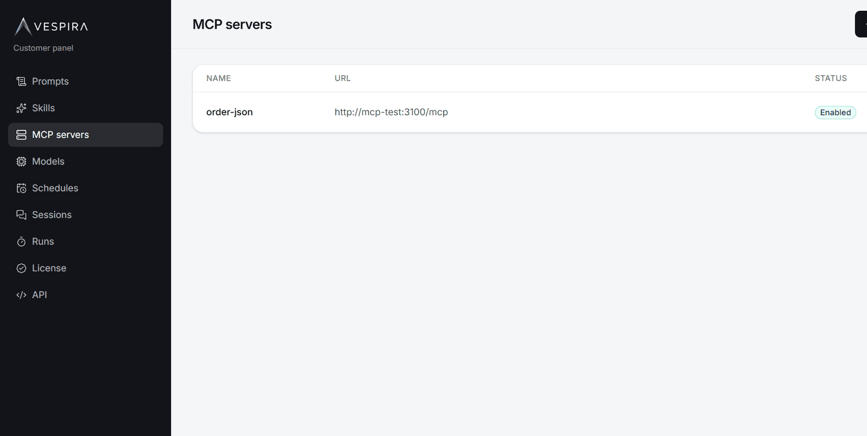Click the Models chip icon
The height and width of the screenshot is (436, 867).
[x=21, y=161]
